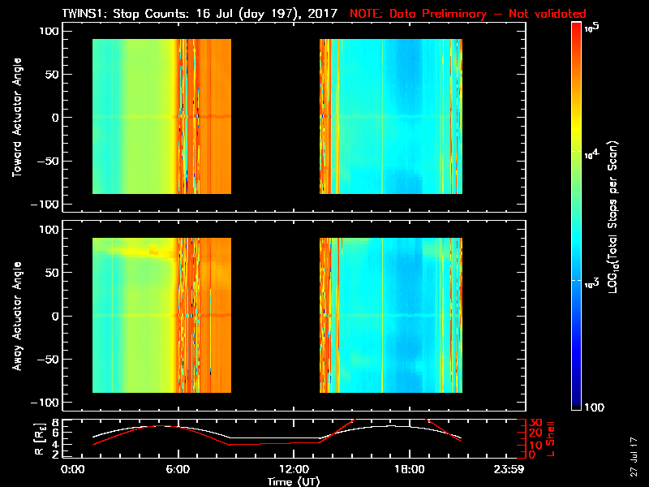Click the red L Shell curve near 12:00
The image size is (649, 487).
pos(294,443)
